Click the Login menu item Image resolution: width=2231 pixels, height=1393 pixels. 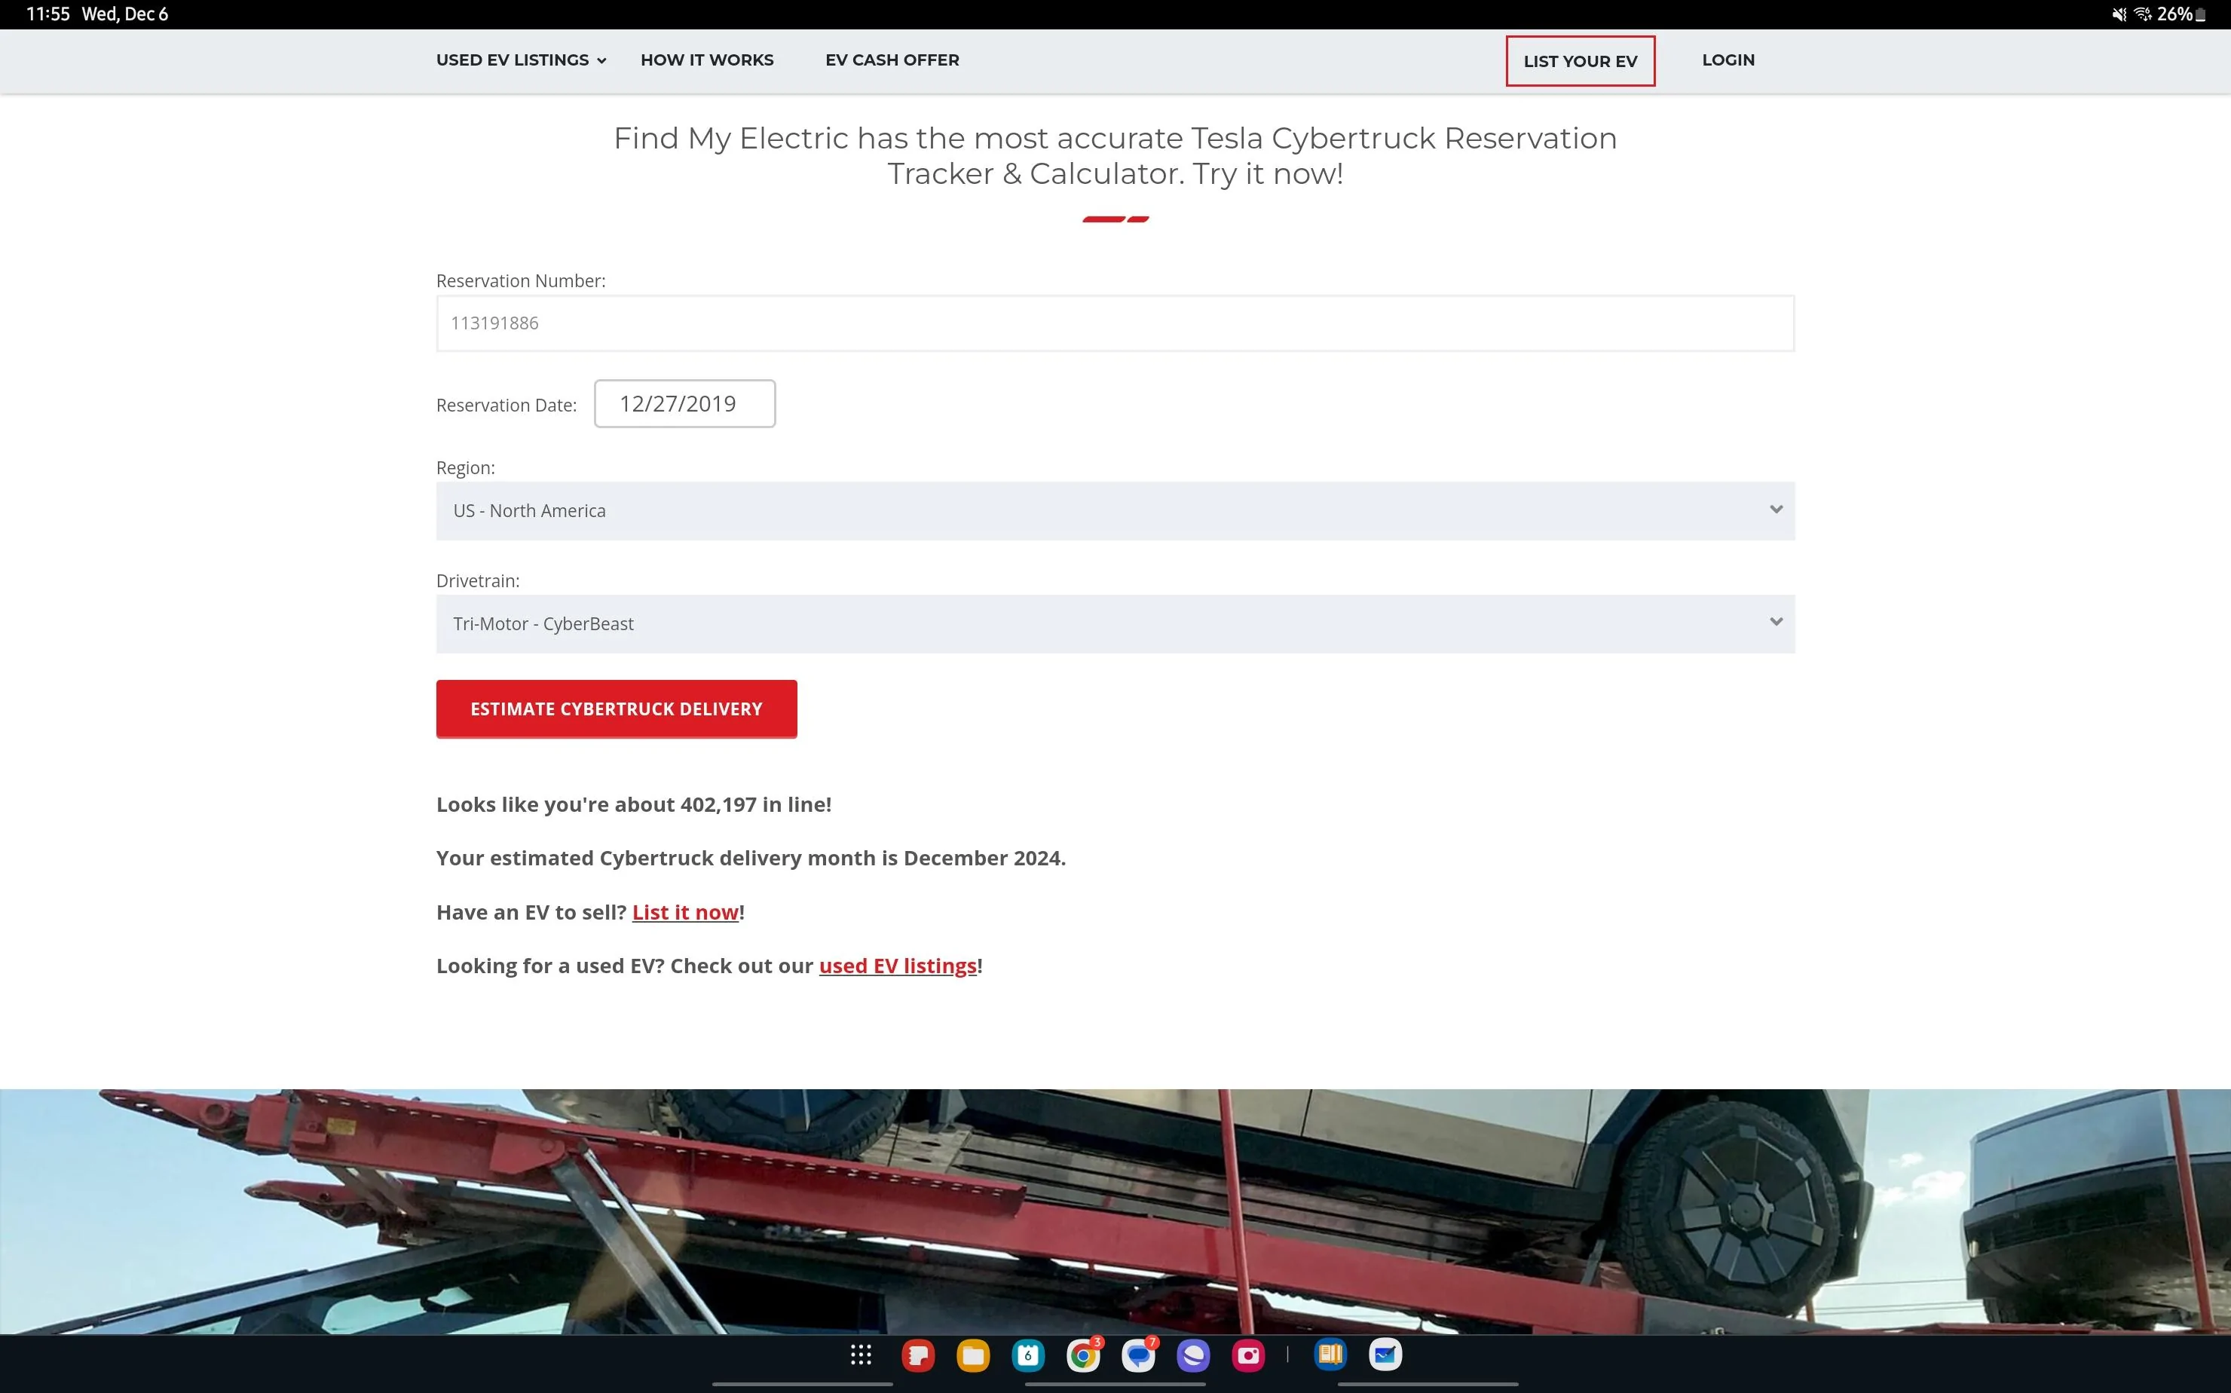tap(1728, 60)
